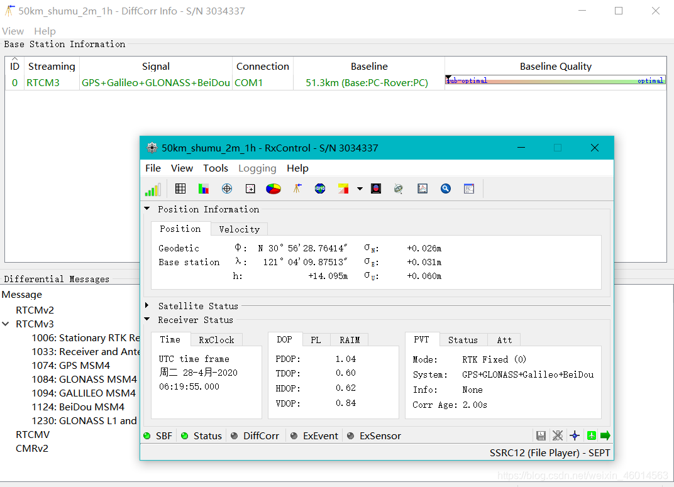Open the spectrum plot toolbar icon
The image size is (674, 487).
pos(423,189)
